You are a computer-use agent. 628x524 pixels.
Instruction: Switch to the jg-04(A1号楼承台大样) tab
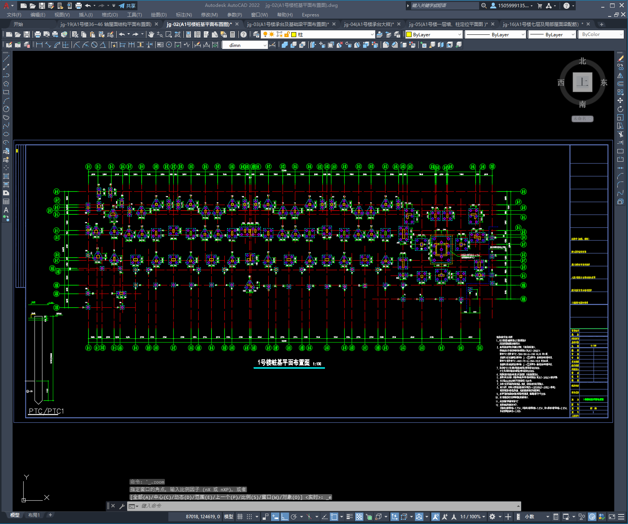tap(368, 24)
